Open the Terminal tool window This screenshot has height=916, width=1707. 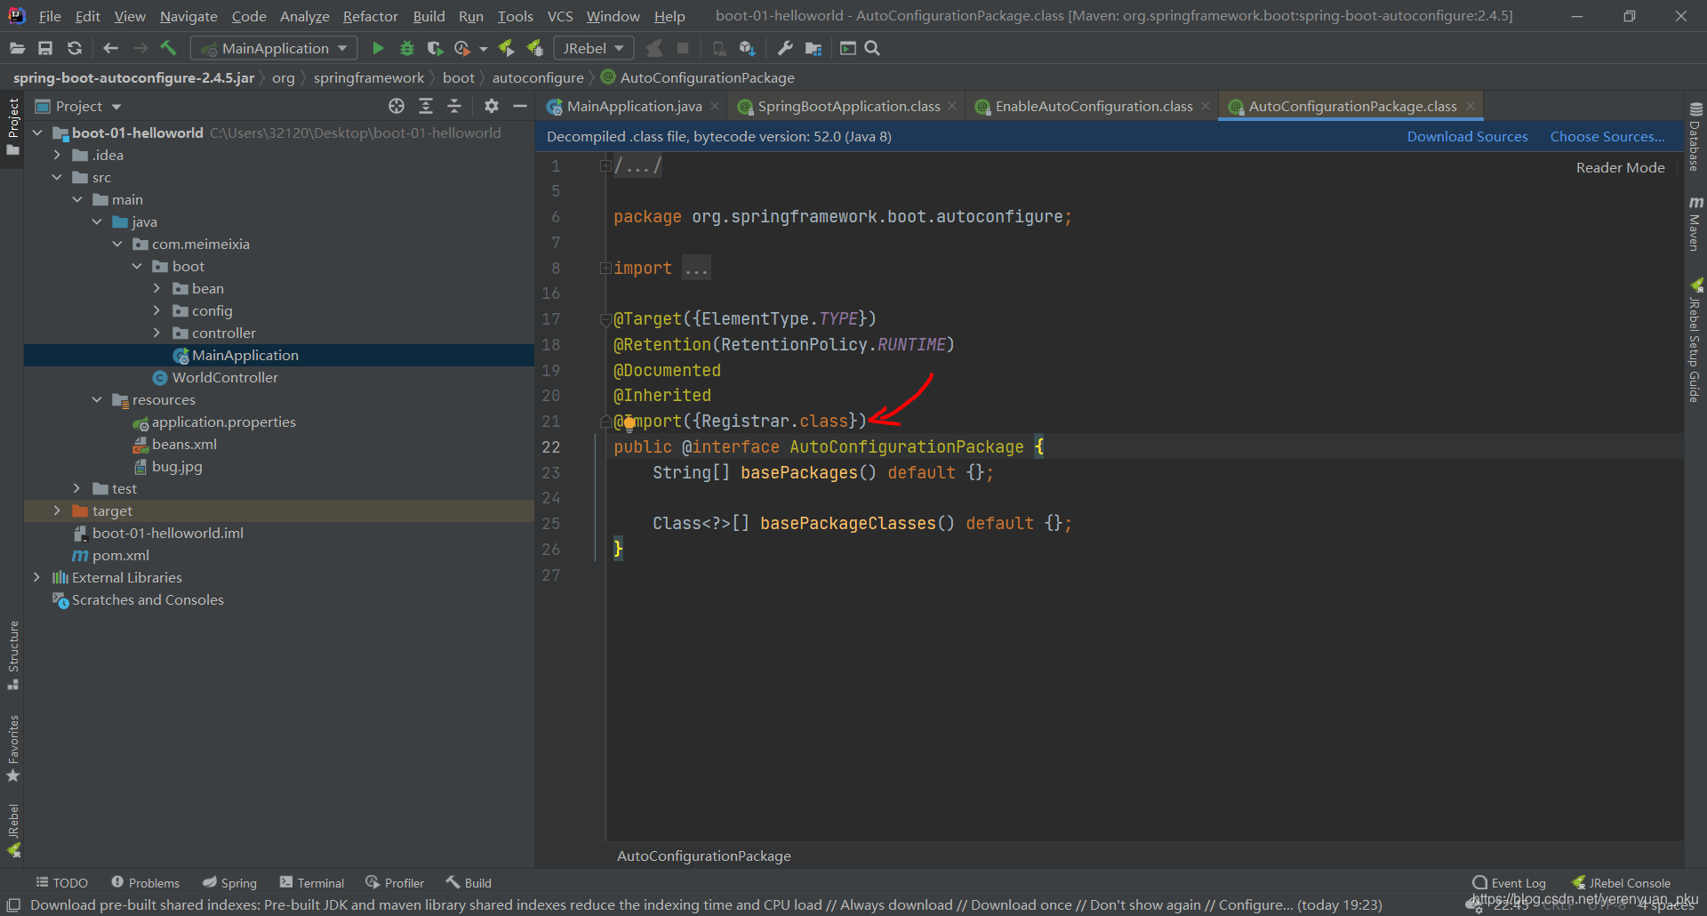312,882
